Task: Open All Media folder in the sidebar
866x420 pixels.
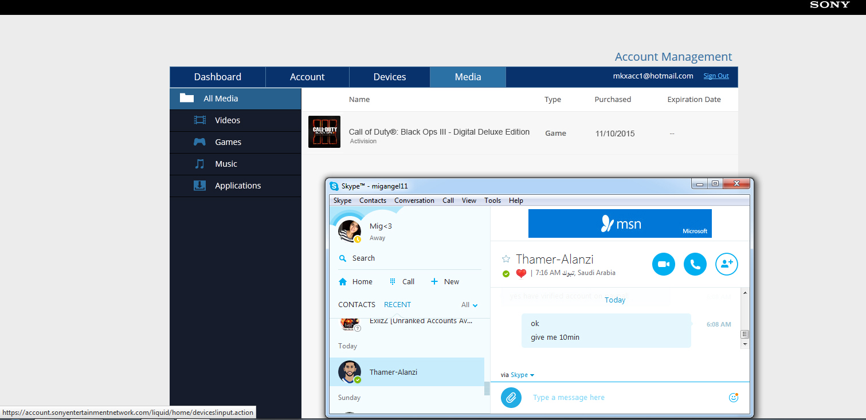Action: [x=235, y=99]
